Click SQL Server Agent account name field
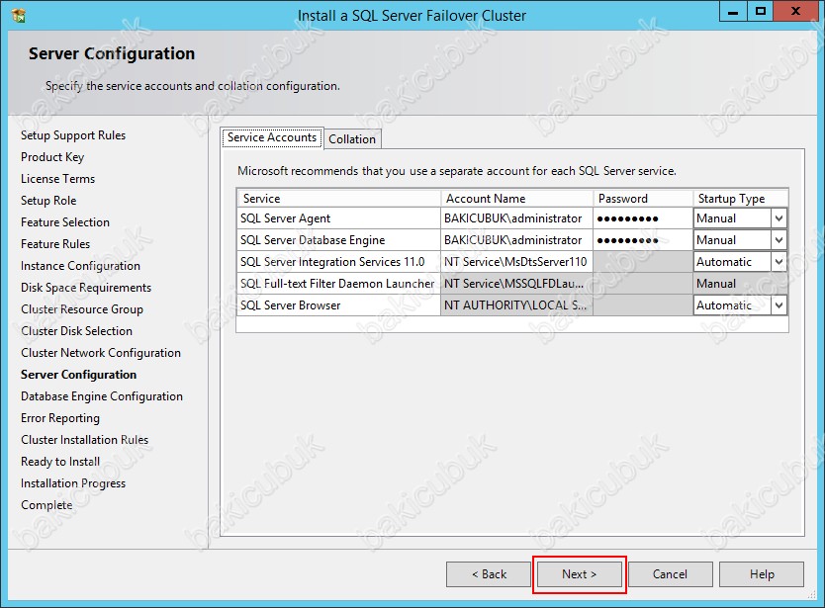This screenshot has height=608, width=825. coord(516,218)
